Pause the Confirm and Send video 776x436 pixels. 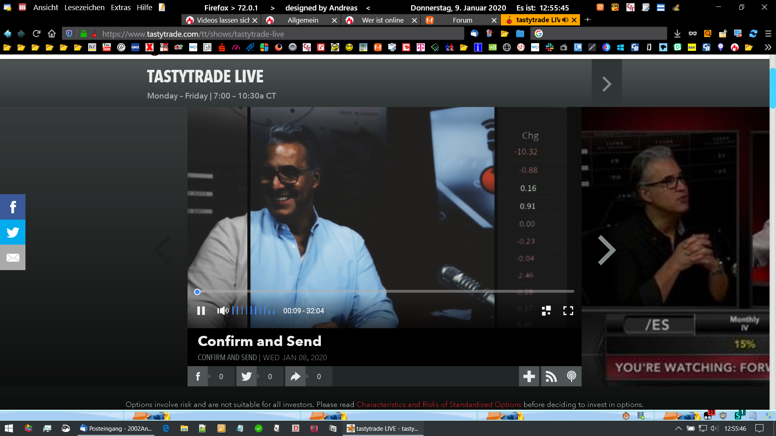point(201,310)
